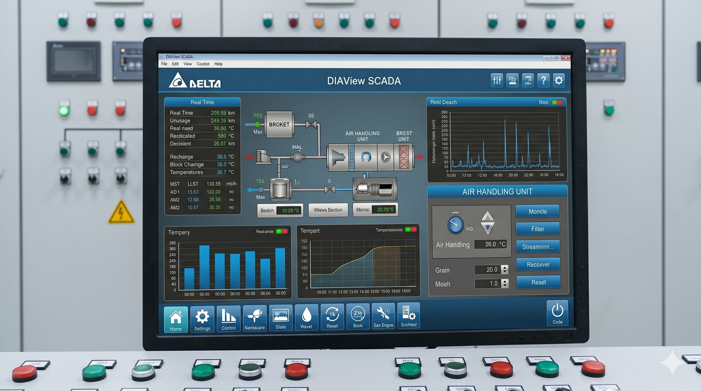Select the Air Handling Unit fan section

tap(385, 157)
